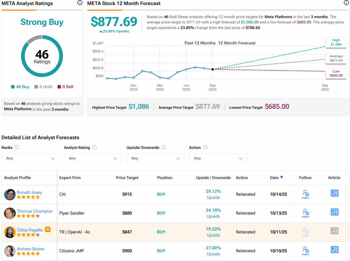This screenshot has width=350, height=261.
Task: Open Piper Sandler article icon
Action: pyautogui.click(x=334, y=212)
